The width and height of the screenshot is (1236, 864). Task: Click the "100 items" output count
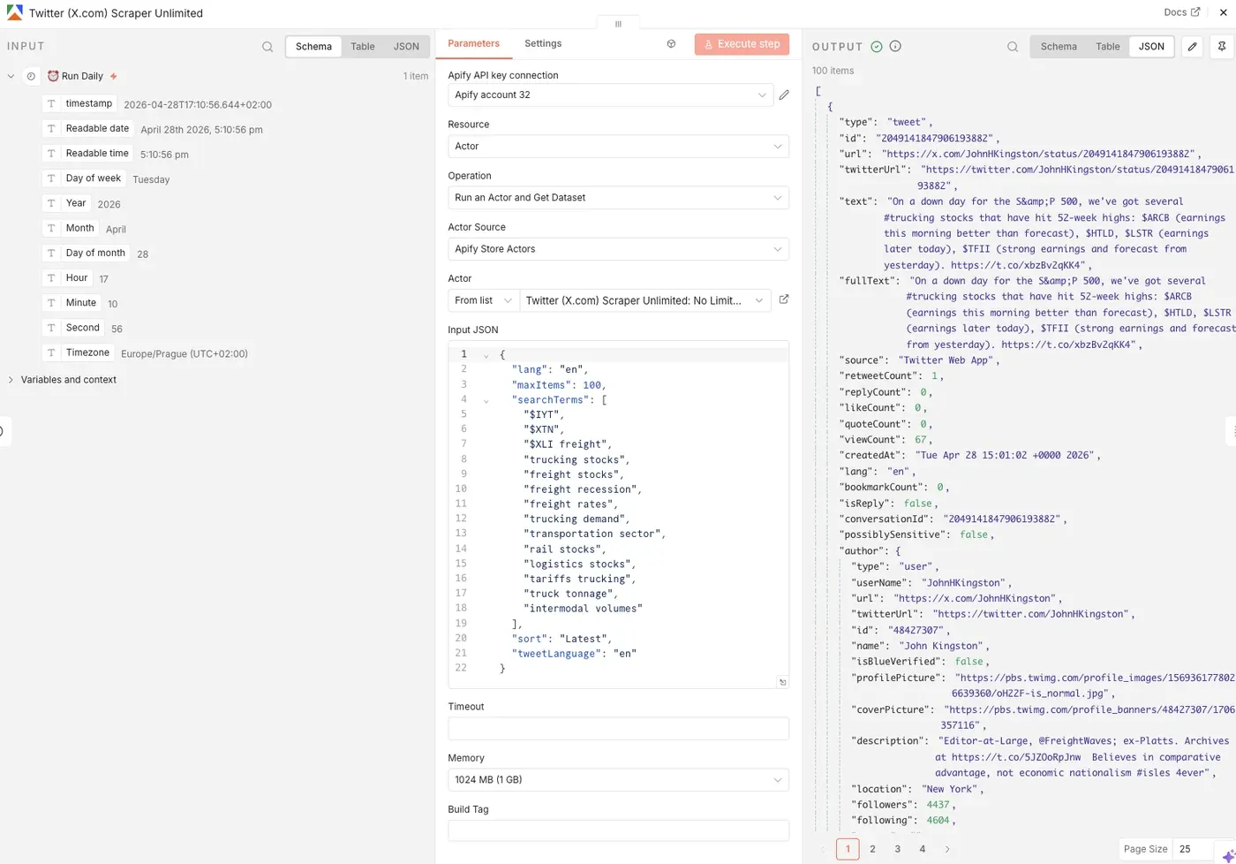point(833,71)
